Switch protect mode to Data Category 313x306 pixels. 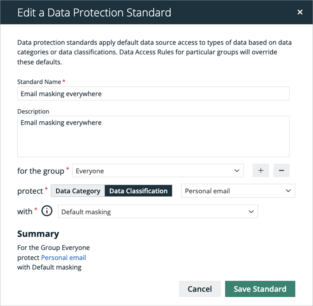pos(78,191)
